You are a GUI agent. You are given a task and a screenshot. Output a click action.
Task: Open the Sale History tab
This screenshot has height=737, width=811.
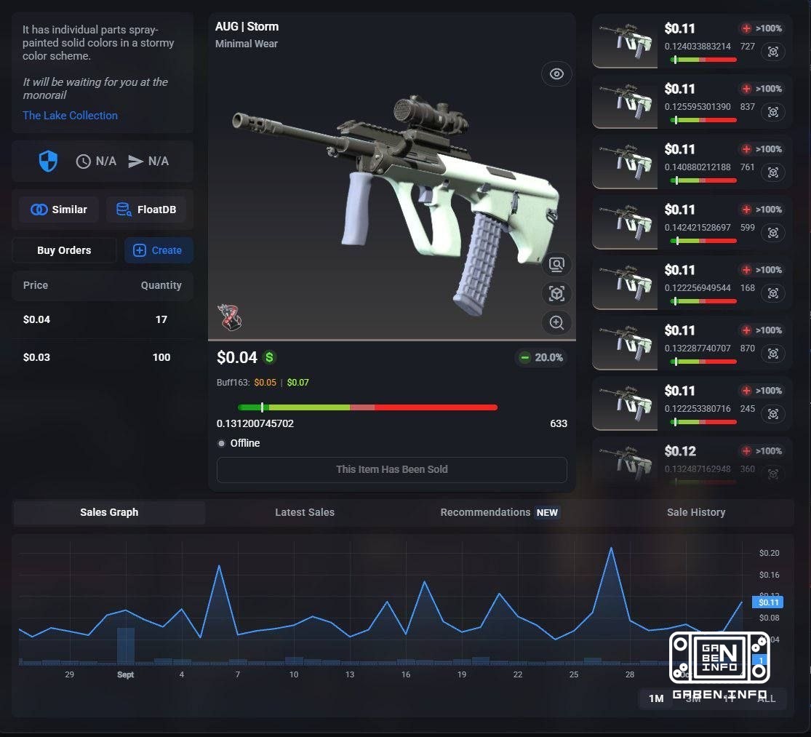pyautogui.click(x=695, y=512)
